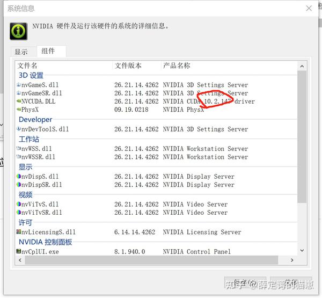This screenshot has width=322, height=298.
Task: Click the horizontal scrollbar right arrow
Action: (292, 260)
